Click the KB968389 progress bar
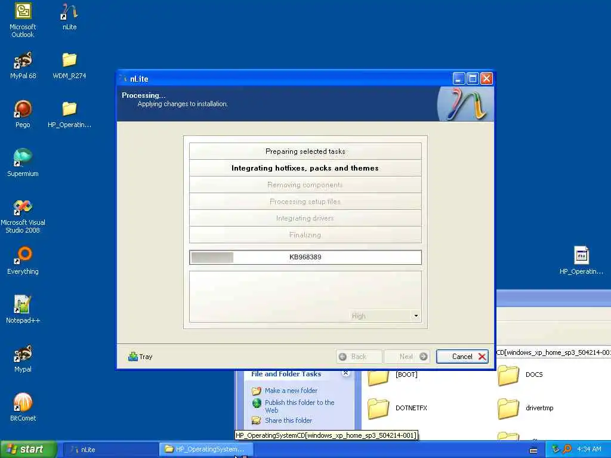Screen dimensions: 611x458 [x=305, y=257]
